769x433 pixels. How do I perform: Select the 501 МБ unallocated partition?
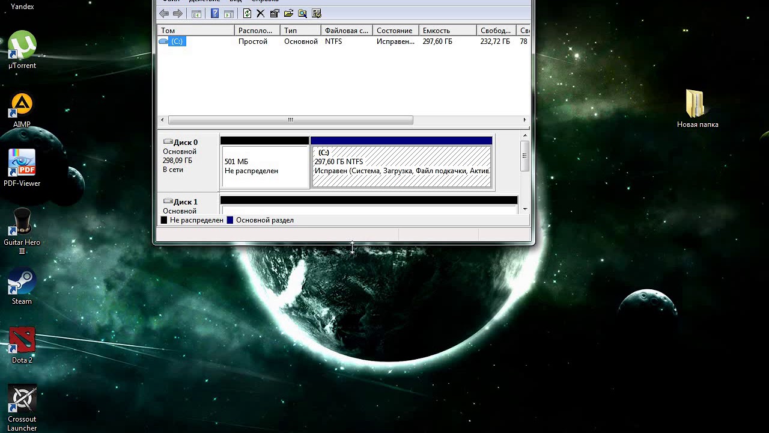[264, 163]
